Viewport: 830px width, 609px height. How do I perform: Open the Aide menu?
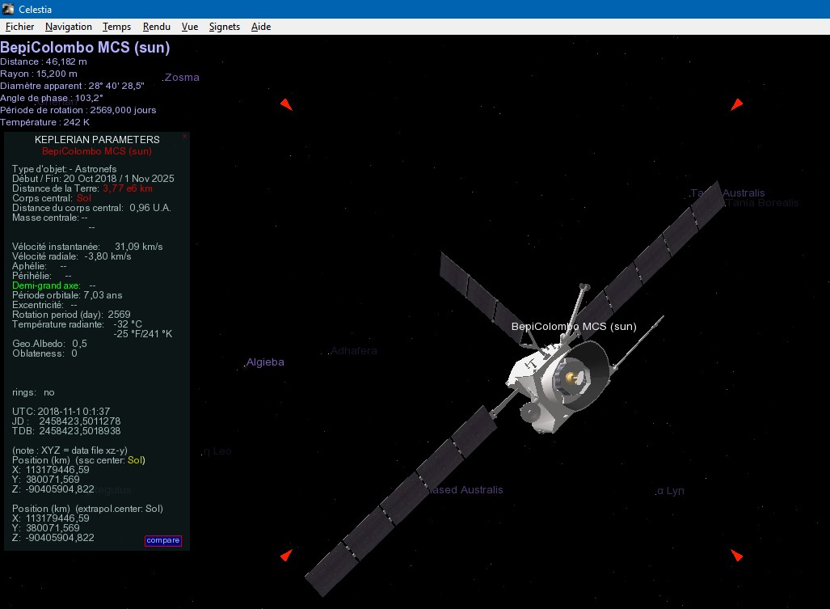pyautogui.click(x=261, y=27)
